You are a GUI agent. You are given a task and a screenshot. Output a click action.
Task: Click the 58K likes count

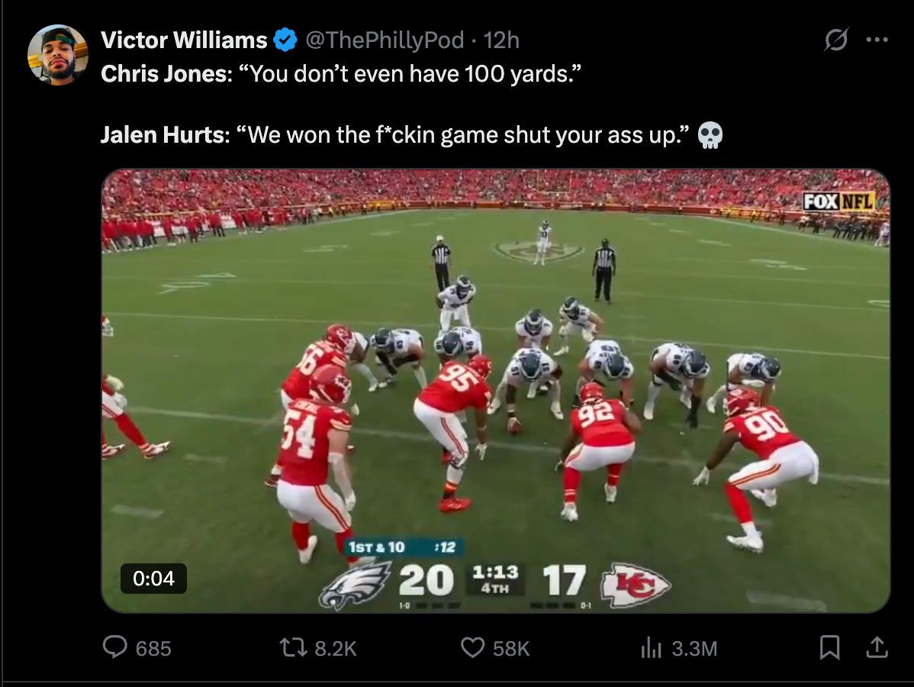(x=510, y=649)
